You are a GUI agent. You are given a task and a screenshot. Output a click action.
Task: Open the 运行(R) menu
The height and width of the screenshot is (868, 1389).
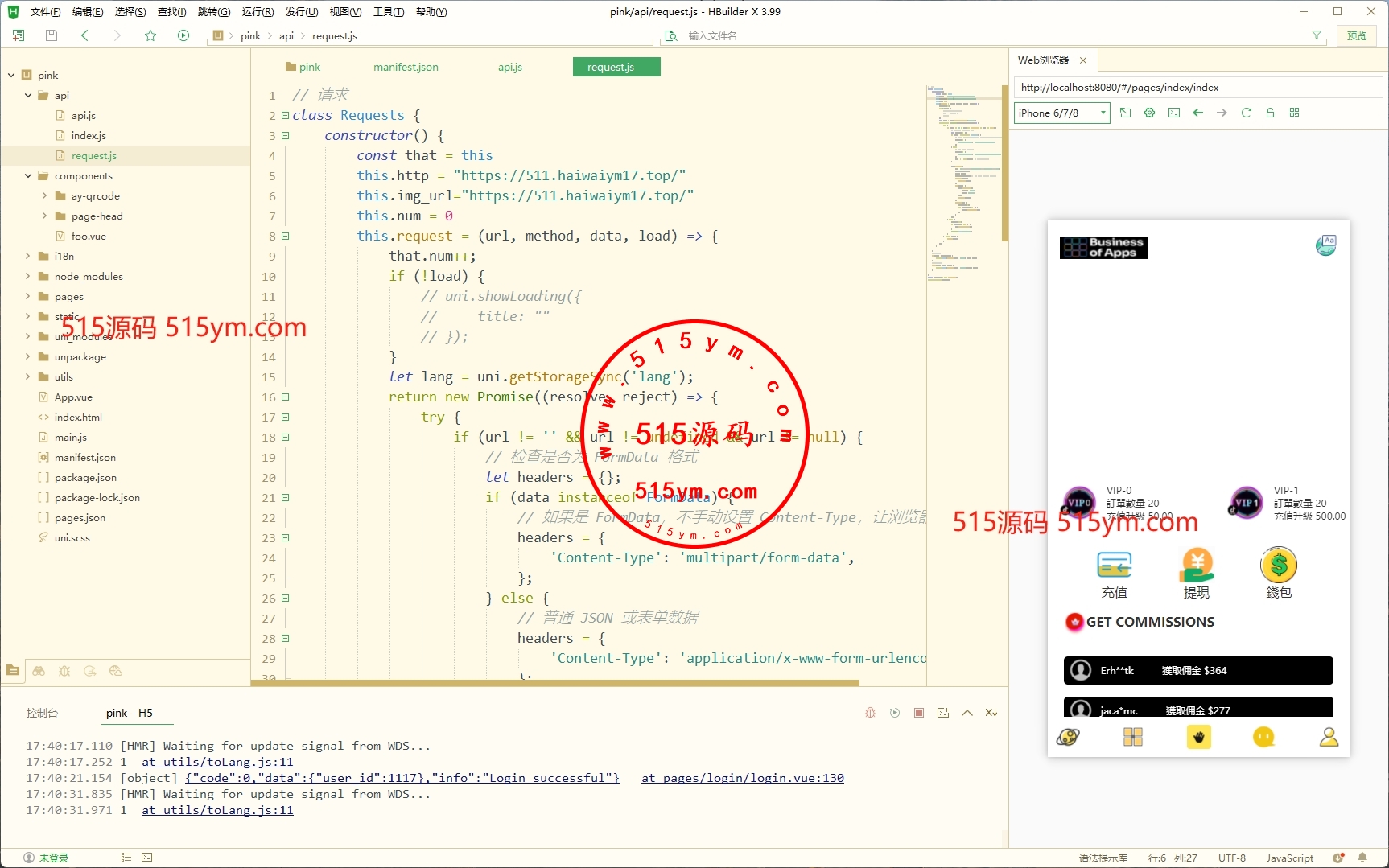pos(258,12)
